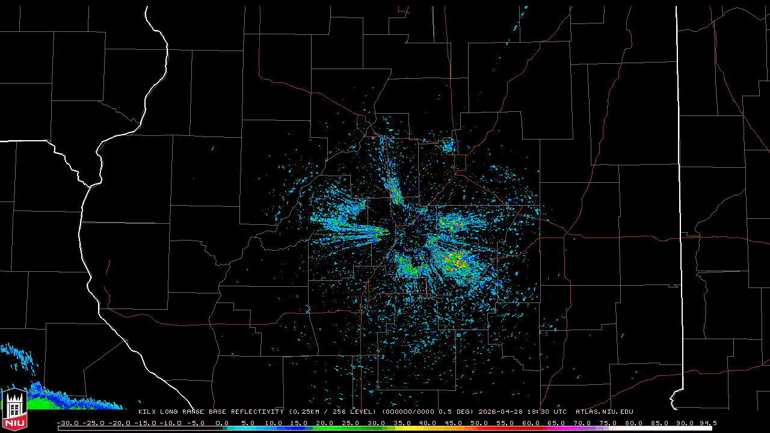770x433 pixels.
Task: Click the KILX Long Range Base Reflectivity title
Action: (x=211, y=412)
